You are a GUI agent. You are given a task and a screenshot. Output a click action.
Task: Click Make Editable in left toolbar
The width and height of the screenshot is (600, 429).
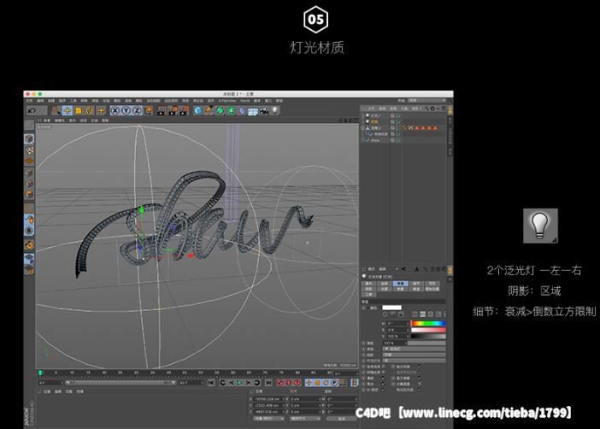pyautogui.click(x=29, y=125)
